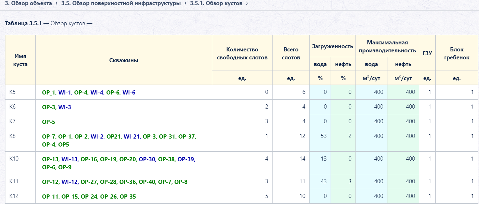Open well OP-13 in row K10
The image size is (479, 204).
point(50,159)
